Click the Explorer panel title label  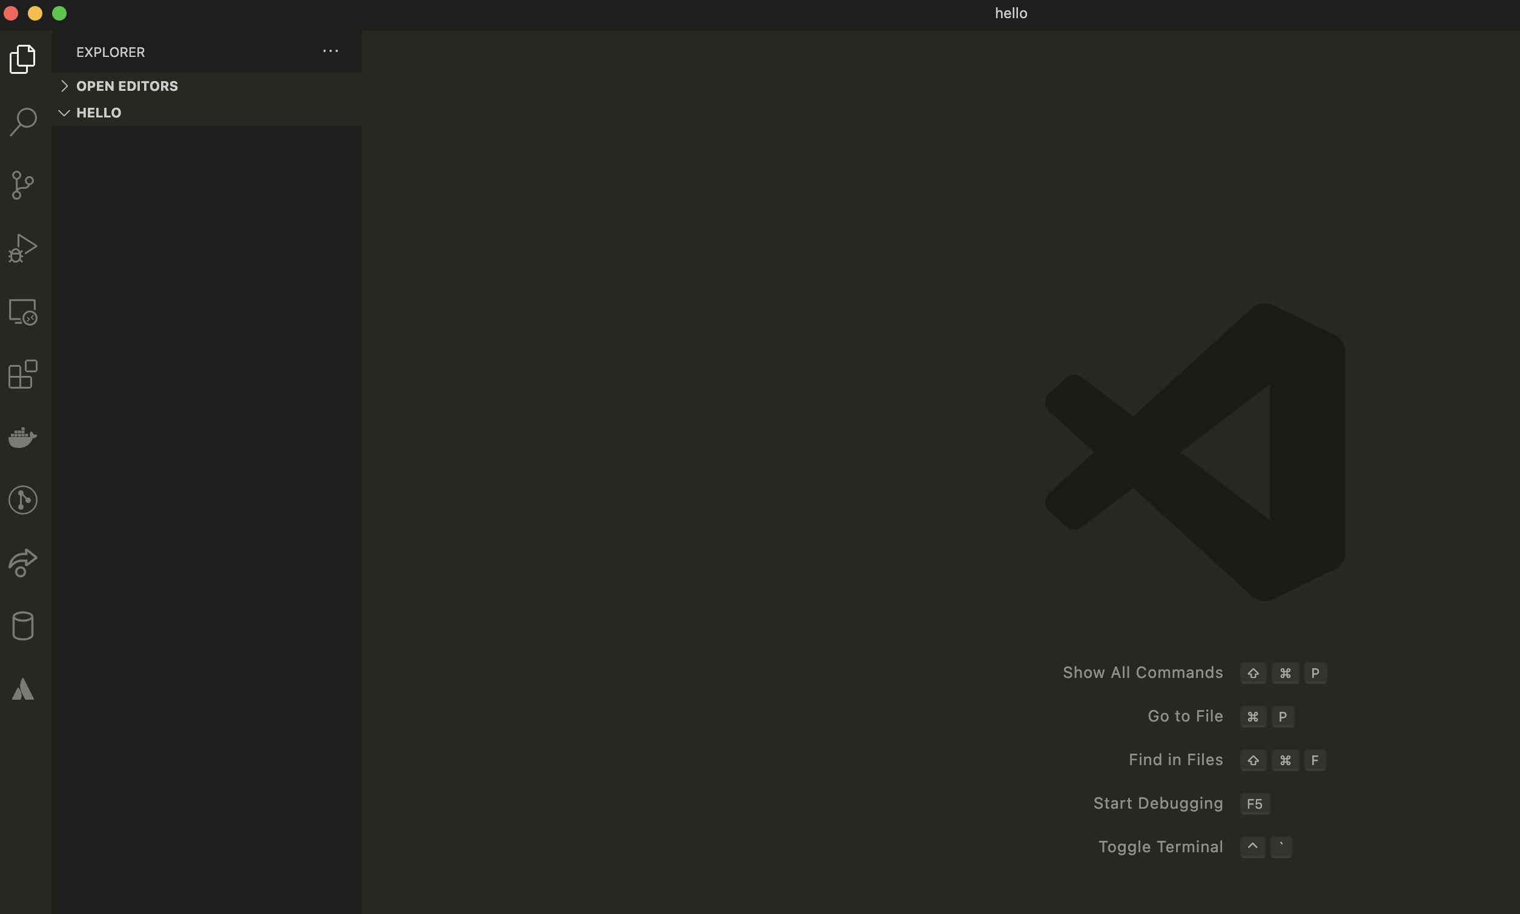[x=110, y=52]
